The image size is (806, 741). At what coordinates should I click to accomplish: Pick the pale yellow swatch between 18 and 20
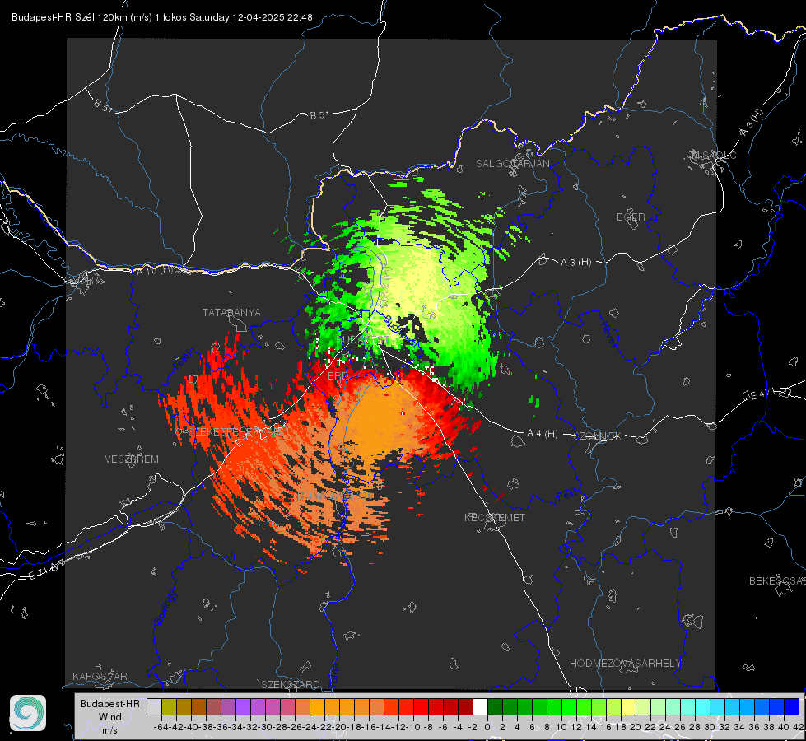[x=628, y=706]
